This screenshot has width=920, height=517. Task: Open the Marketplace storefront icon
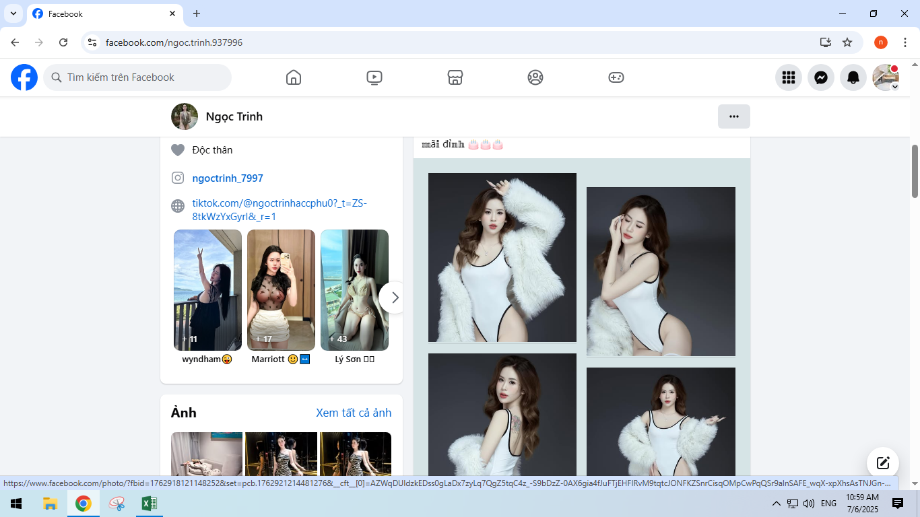click(x=455, y=77)
